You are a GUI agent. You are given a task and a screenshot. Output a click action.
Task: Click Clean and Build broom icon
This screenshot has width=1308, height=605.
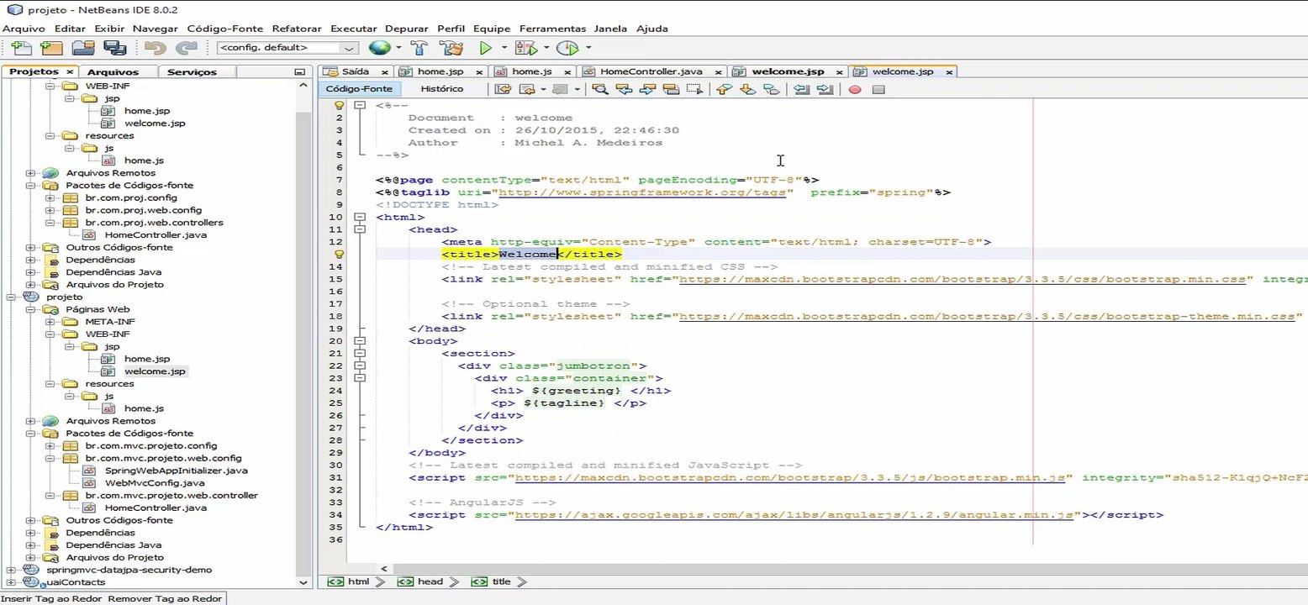(451, 48)
